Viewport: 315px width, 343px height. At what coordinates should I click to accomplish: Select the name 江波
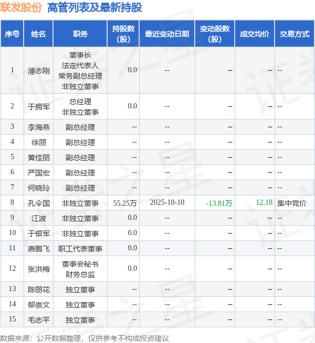click(x=39, y=218)
